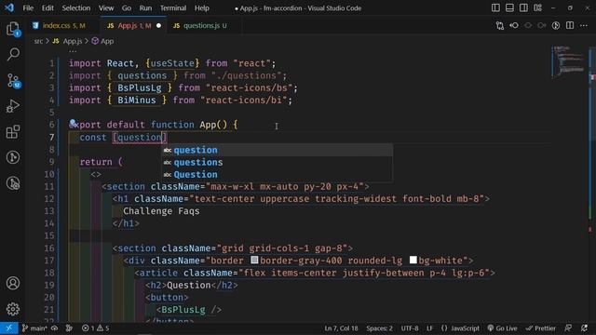Screen dimensions: 596x335
Task: Open More Actions ellipsis in editor toolbar
Action: (x=584, y=25)
